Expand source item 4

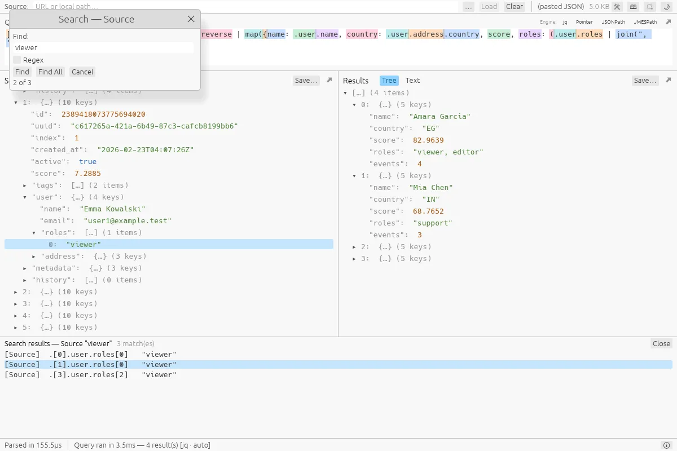pyautogui.click(x=16, y=316)
